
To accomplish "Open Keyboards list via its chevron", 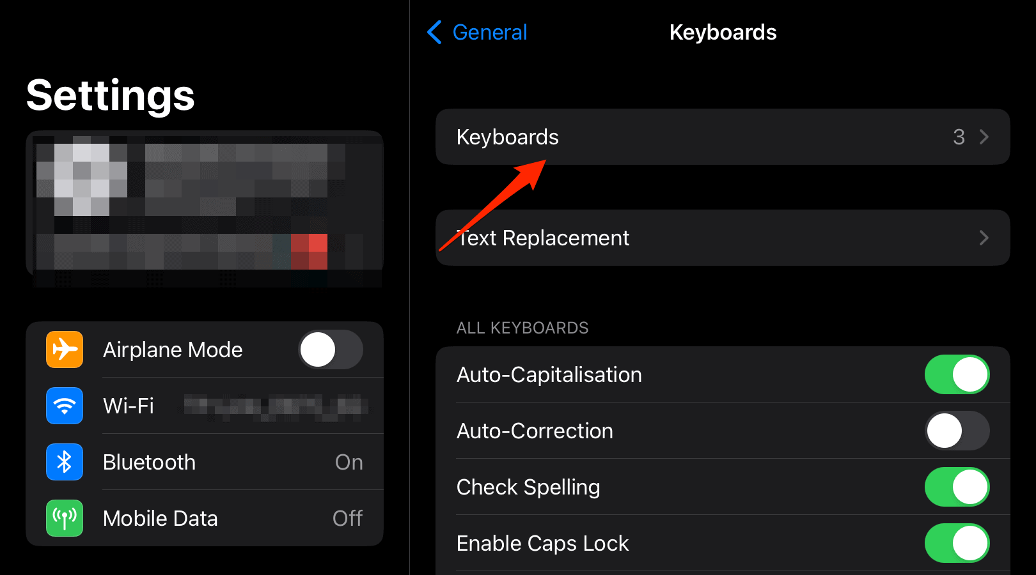I will (984, 137).
